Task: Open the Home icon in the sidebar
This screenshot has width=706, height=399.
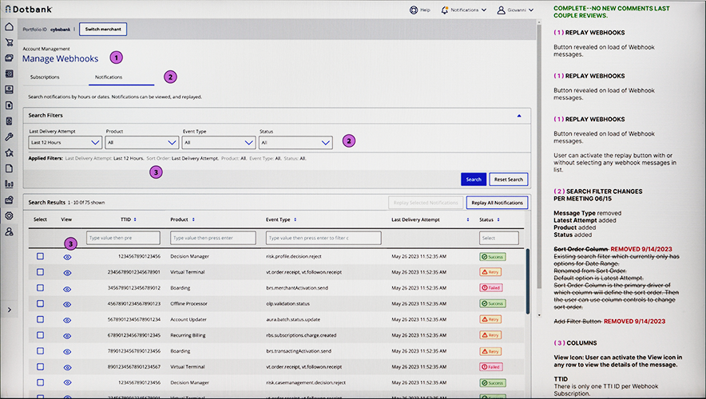Action: tap(9, 26)
